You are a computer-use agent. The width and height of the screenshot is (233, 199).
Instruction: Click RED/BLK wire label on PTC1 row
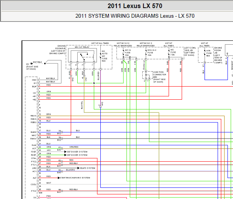click(73, 163)
